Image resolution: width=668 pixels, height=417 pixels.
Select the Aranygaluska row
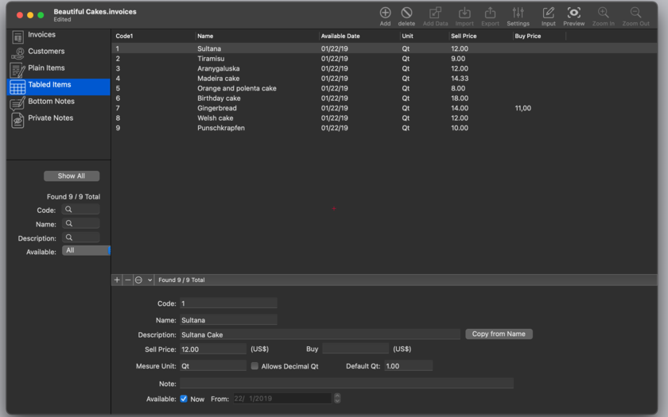pyautogui.click(x=384, y=68)
